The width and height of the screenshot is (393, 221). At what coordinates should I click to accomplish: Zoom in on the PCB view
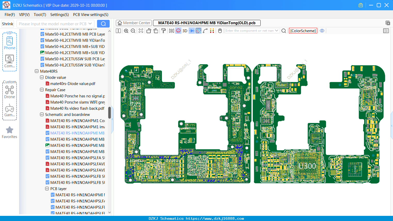point(126,31)
